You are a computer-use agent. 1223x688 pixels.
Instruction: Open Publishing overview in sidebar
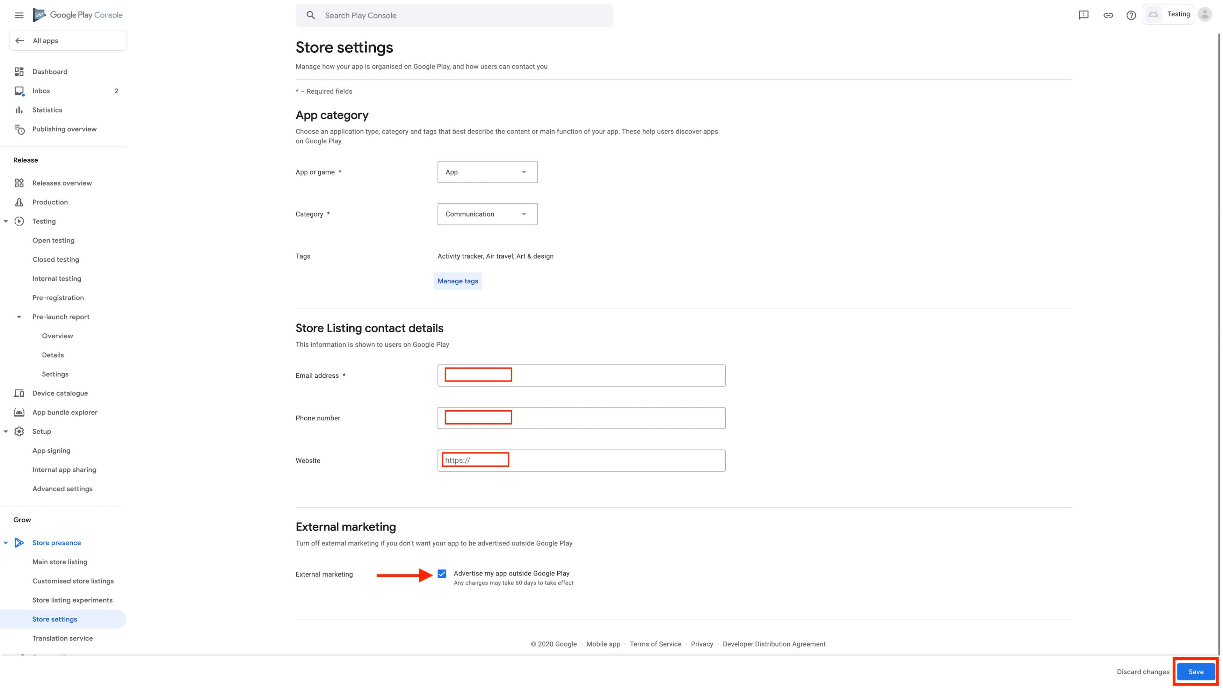(x=64, y=129)
